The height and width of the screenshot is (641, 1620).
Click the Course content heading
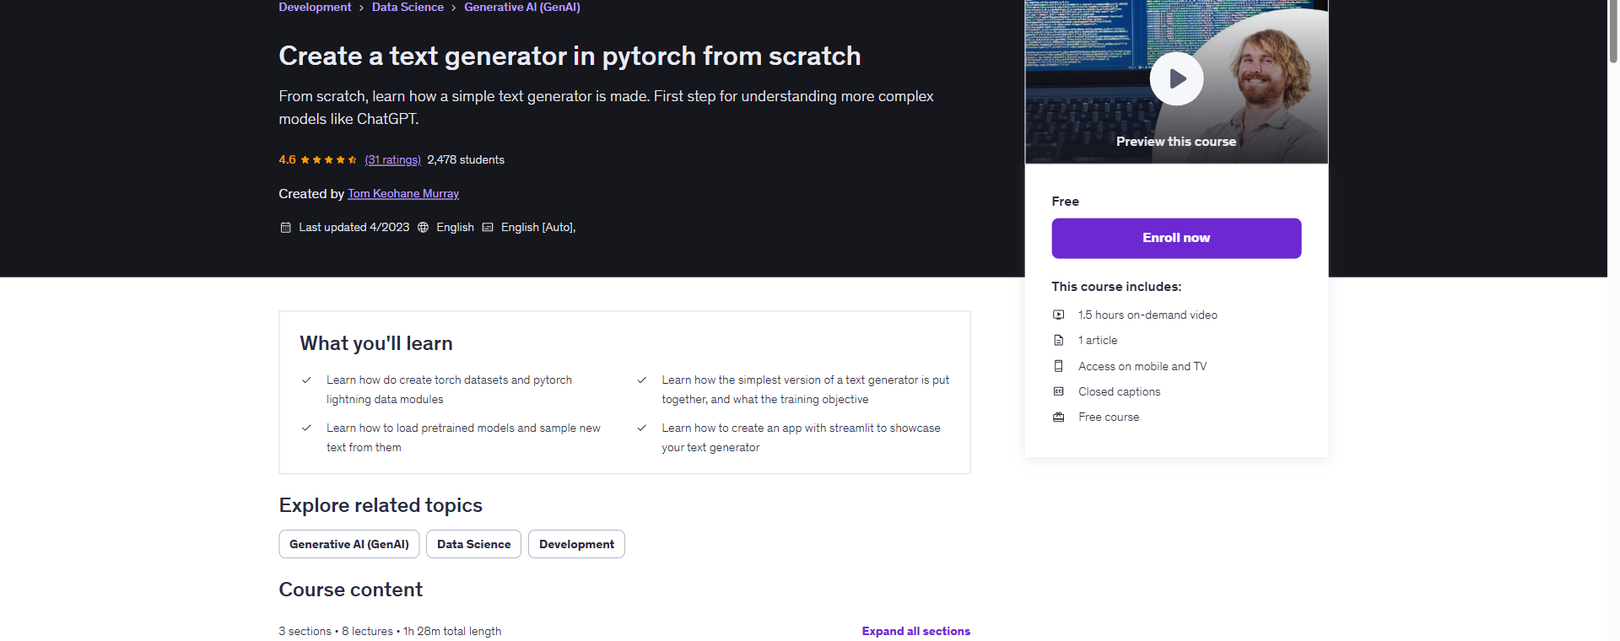(x=350, y=590)
